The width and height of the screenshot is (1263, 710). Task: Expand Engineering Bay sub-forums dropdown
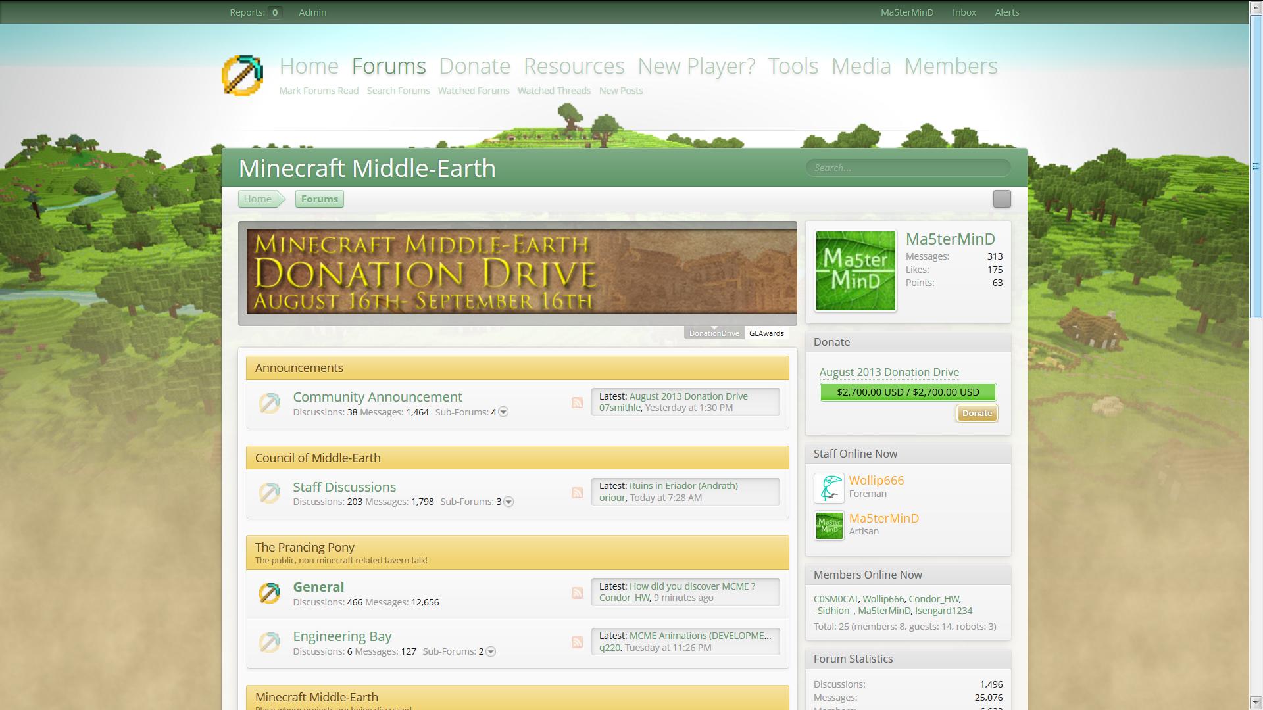pyautogui.click(x=491, y=651)
